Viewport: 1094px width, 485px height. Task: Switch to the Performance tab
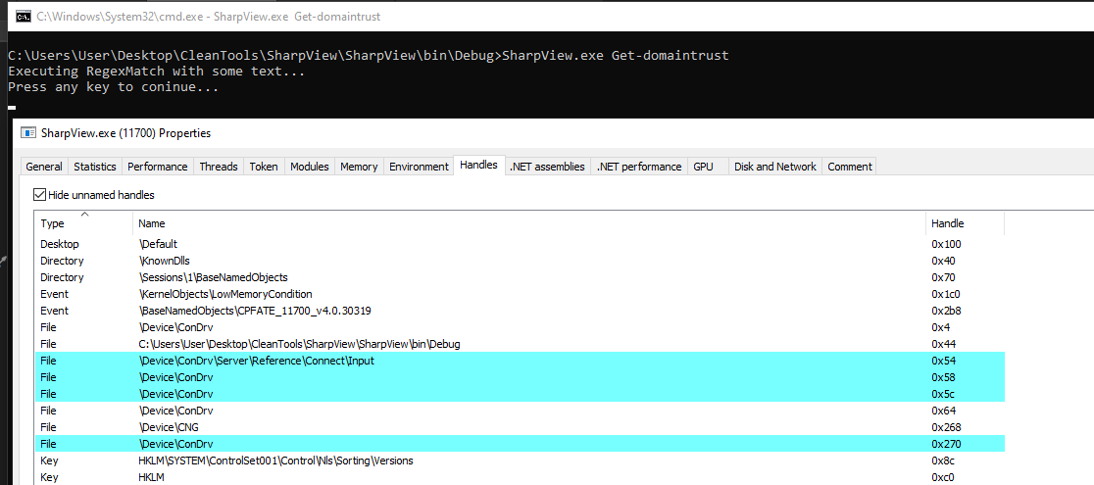[x=158, y=167]
